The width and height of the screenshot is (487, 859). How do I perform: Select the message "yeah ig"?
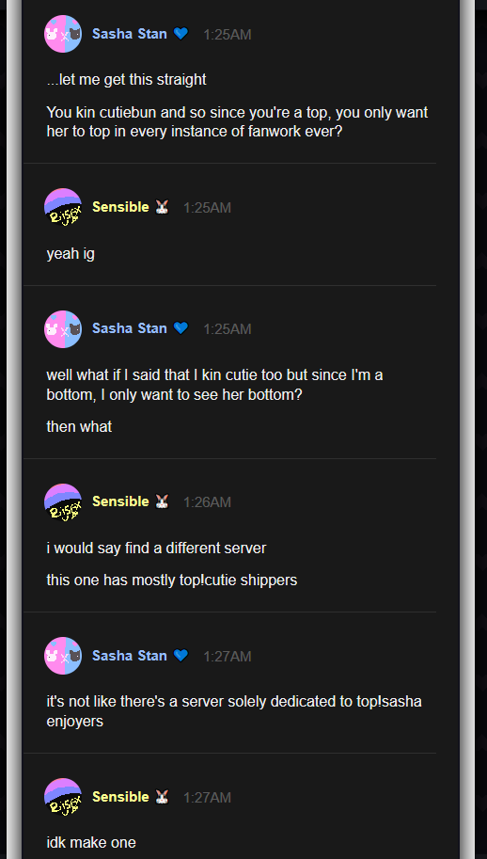pyautogui.click(x=71, y=255)
